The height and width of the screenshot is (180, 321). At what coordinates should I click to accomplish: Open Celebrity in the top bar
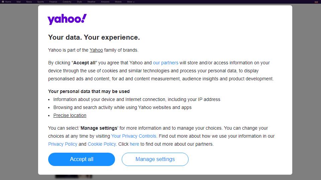67,2
